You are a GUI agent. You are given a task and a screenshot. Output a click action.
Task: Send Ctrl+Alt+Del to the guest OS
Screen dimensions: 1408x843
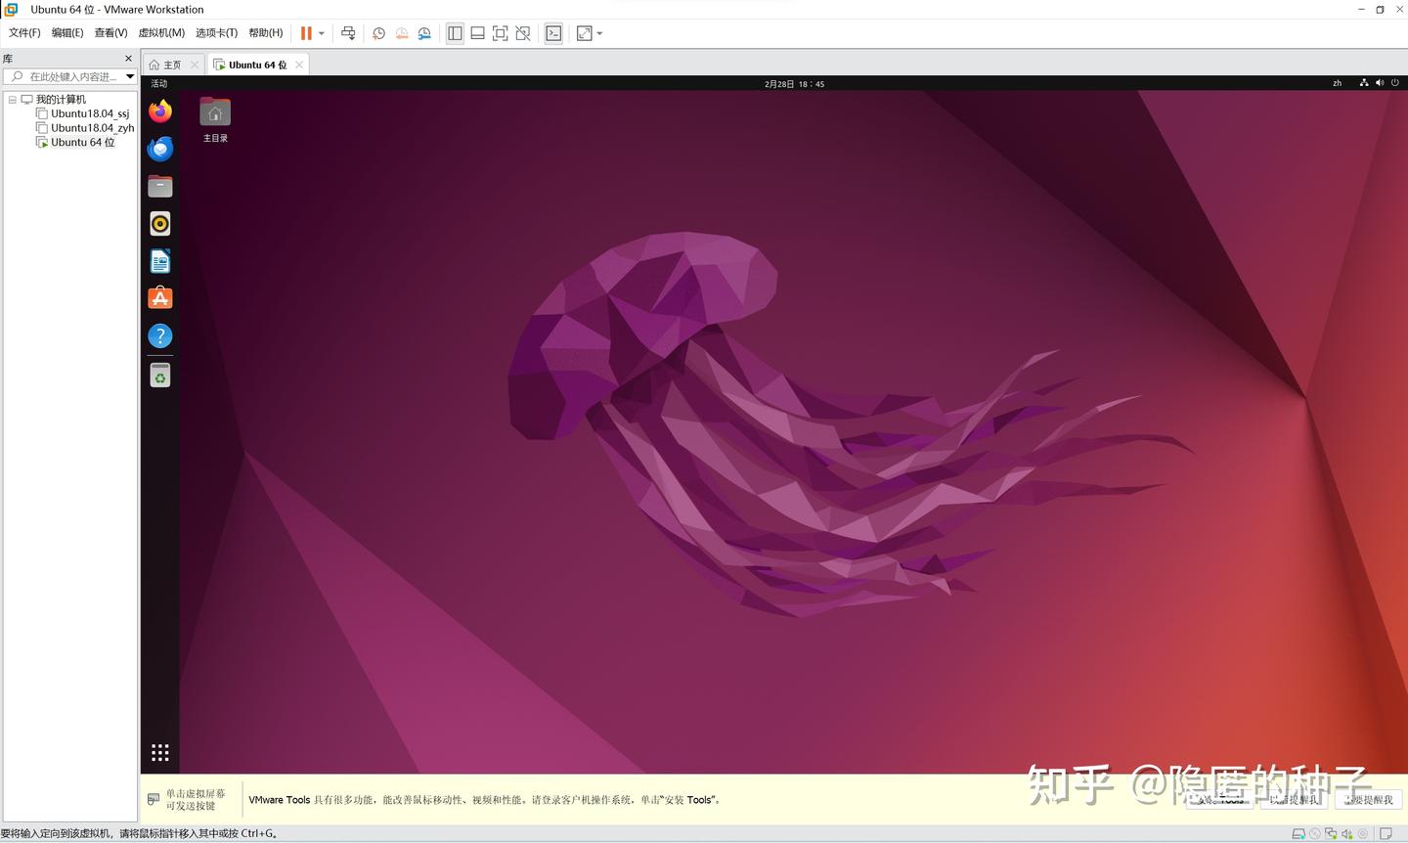[348, 32]
